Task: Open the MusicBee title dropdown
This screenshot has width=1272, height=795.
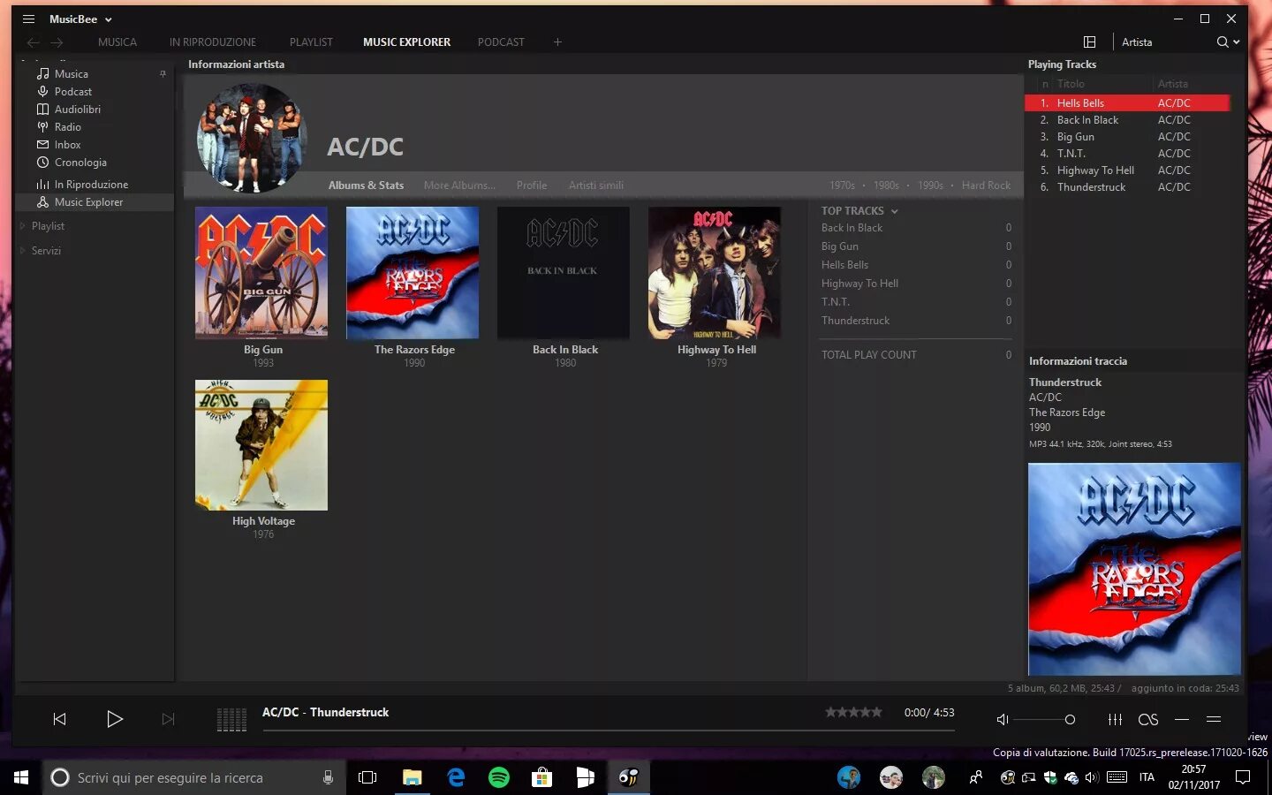Action: tap(108, 19)
